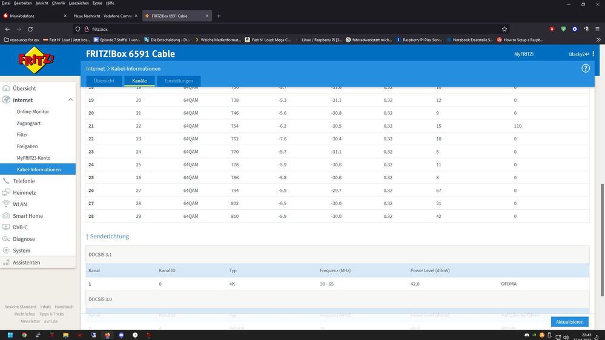This screenshot has height=340, width=605.
Task: Open the Firefox hamburger menu
Action: 597,29
